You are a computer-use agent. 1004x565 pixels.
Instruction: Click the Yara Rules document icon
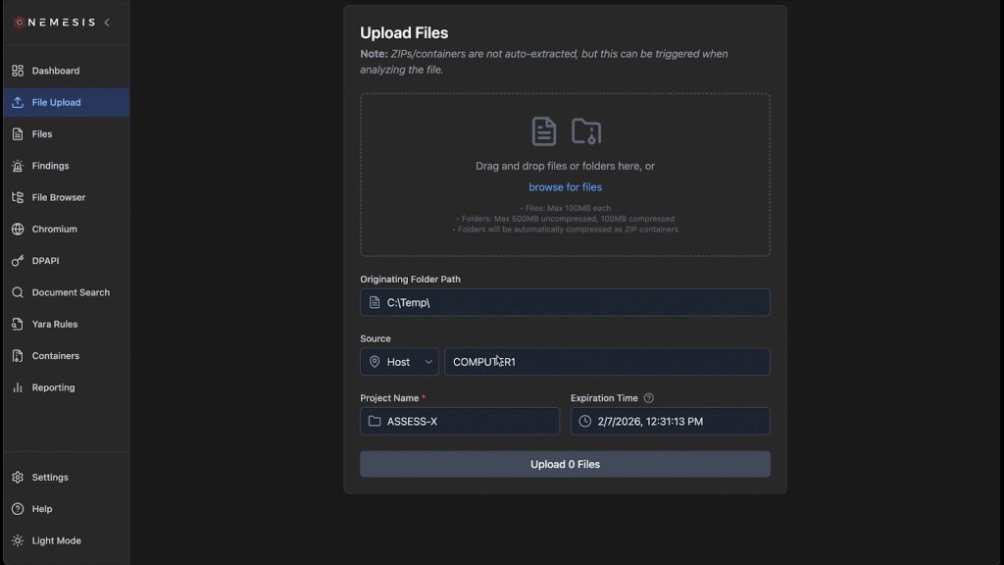pyautogui.click(x=18, y=324)
